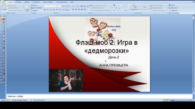Open the Выделить select dropdown
This screenshot has width=195, height=109.
pos(173,11)
